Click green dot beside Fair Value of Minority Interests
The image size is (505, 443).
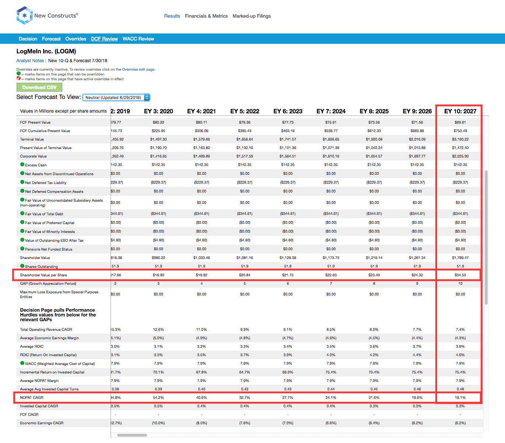22,231
